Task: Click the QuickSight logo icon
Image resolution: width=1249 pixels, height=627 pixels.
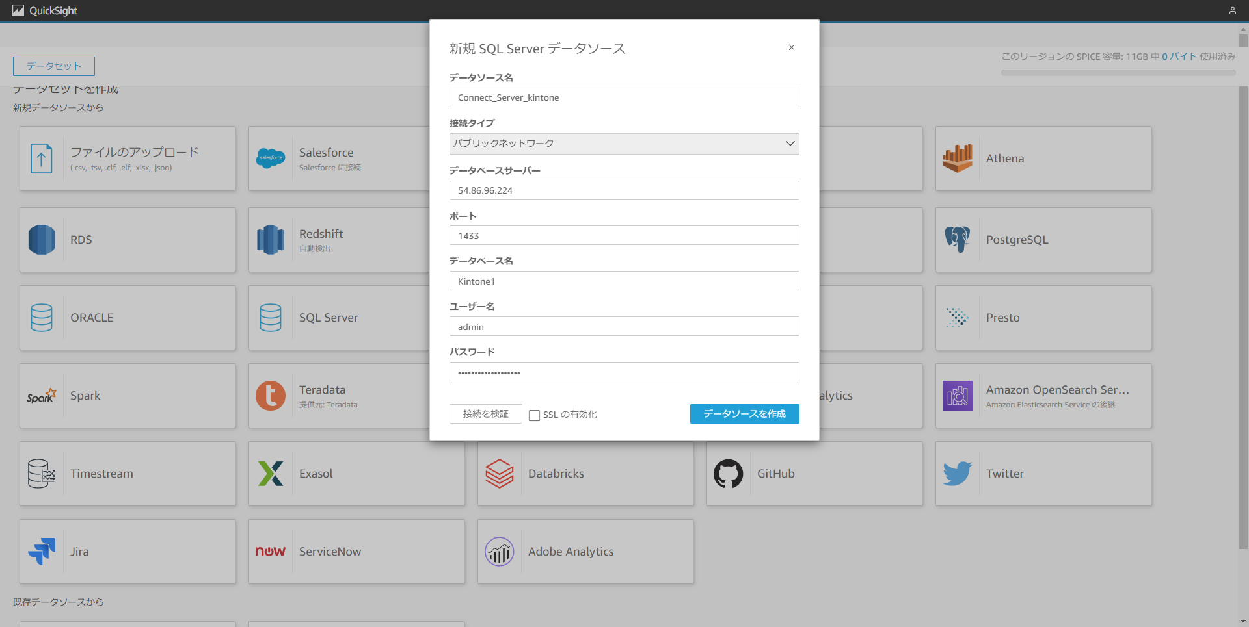Action: [x=18, y=10]
